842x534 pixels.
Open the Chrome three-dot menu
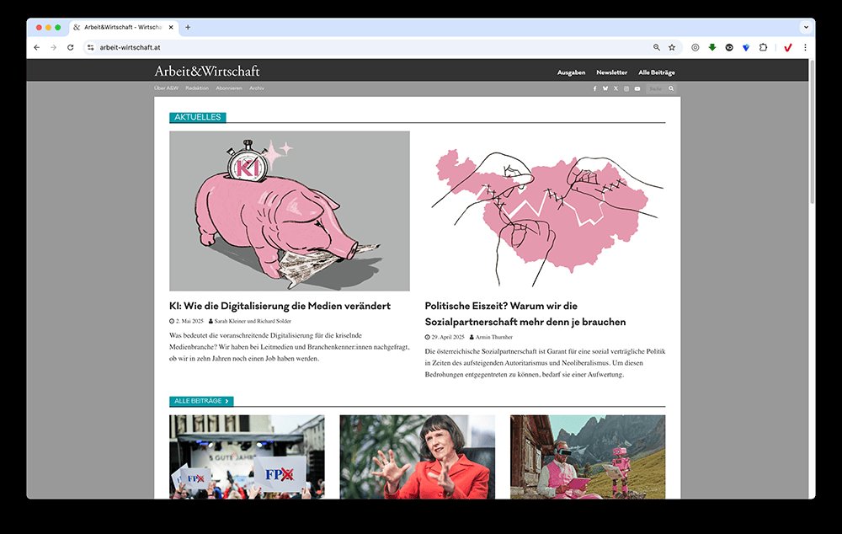pyautogui.click(x=806, y=47)
